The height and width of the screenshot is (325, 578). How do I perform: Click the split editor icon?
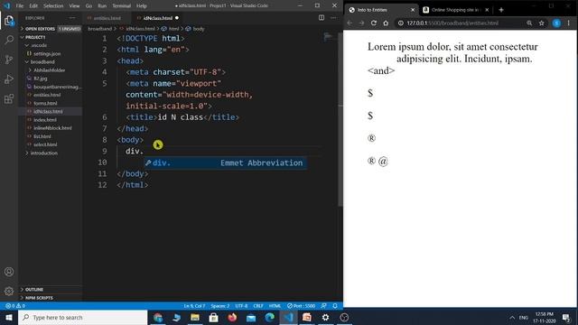(322, 18)
